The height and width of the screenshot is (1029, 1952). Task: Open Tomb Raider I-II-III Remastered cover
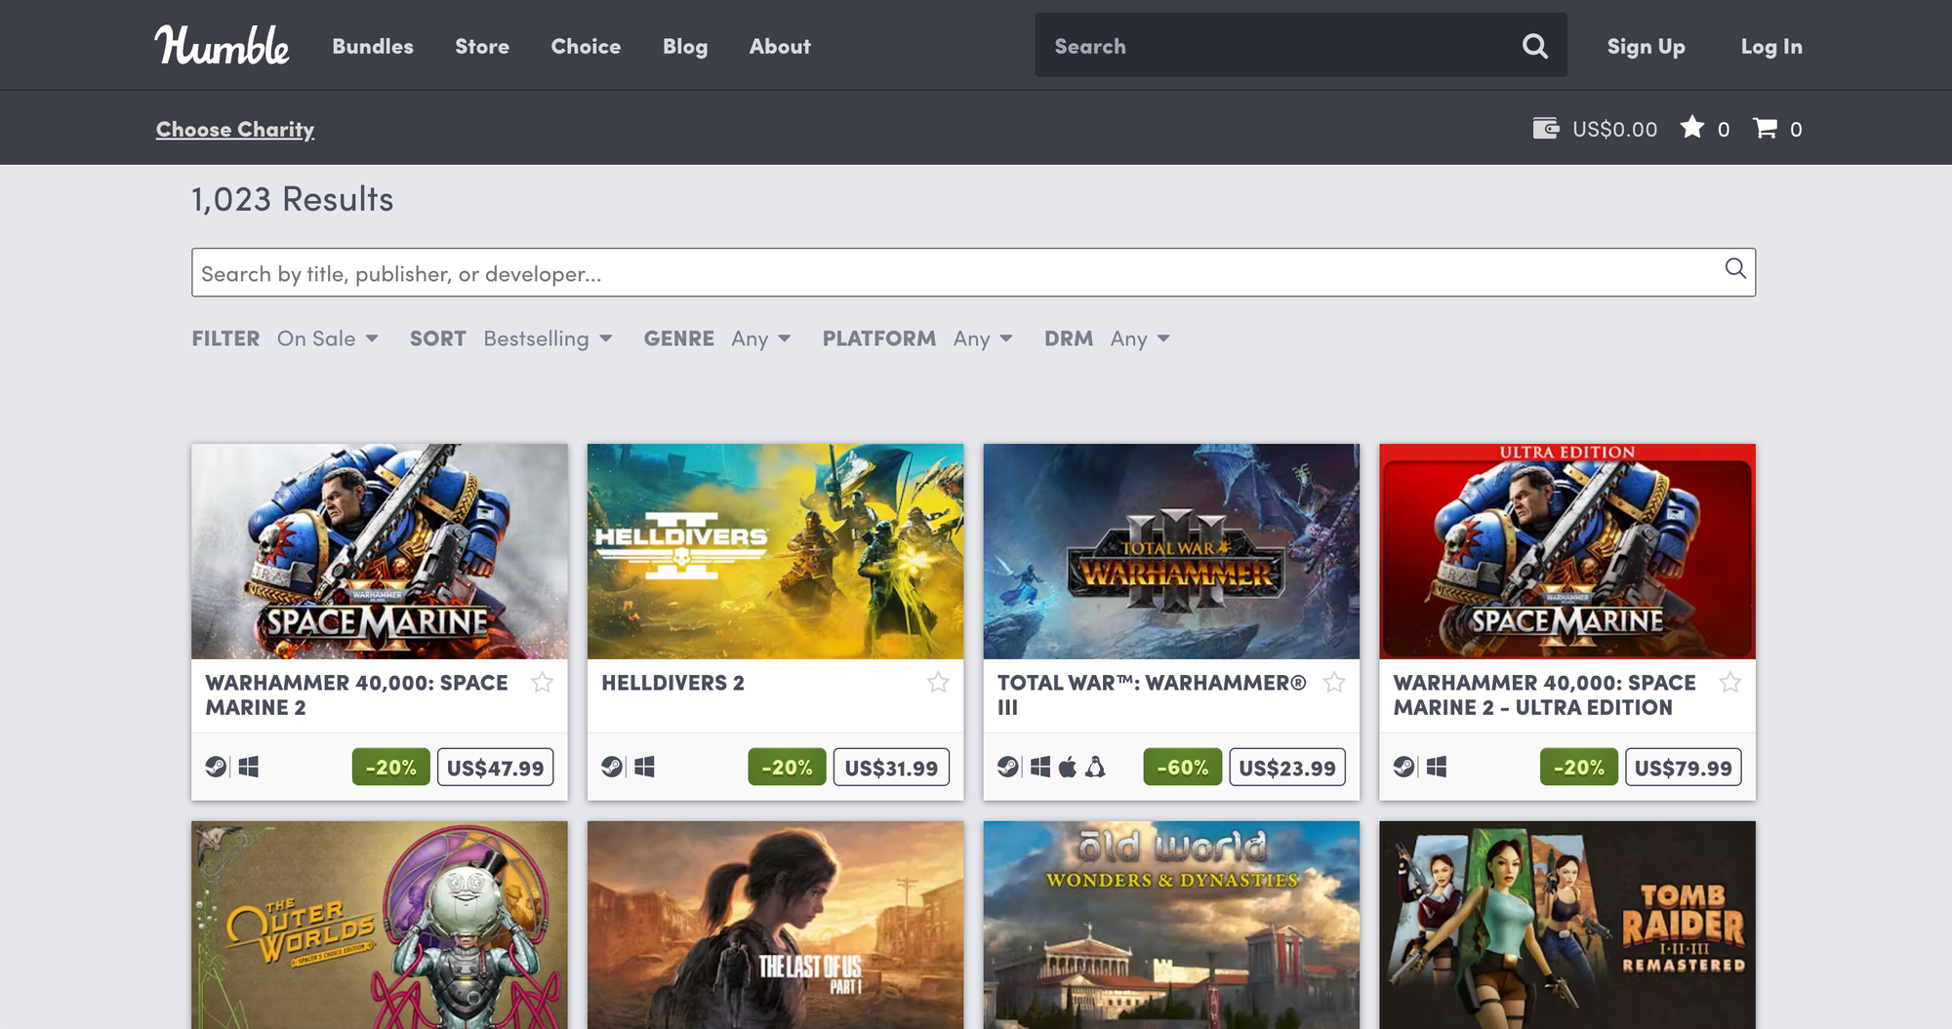pos(1567,925)
